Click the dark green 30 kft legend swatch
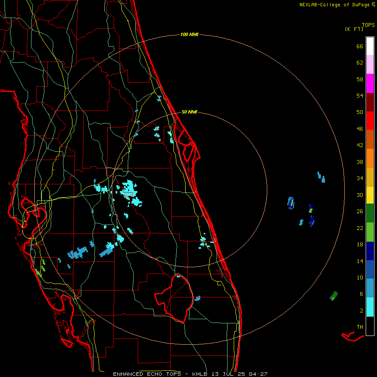This screenshot has width=377, height=377. click(x=370, y=213)
